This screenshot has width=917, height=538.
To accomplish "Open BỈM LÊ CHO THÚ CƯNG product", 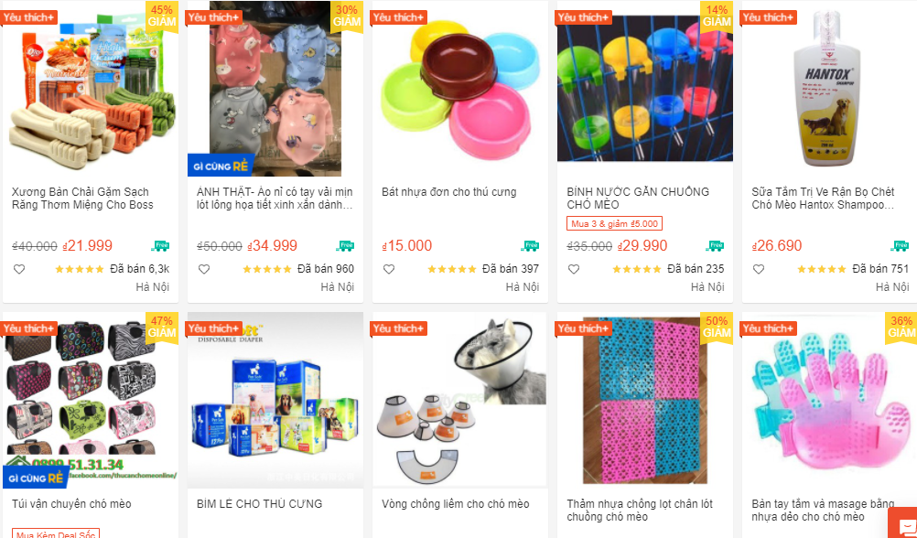I will coord(260,503).
